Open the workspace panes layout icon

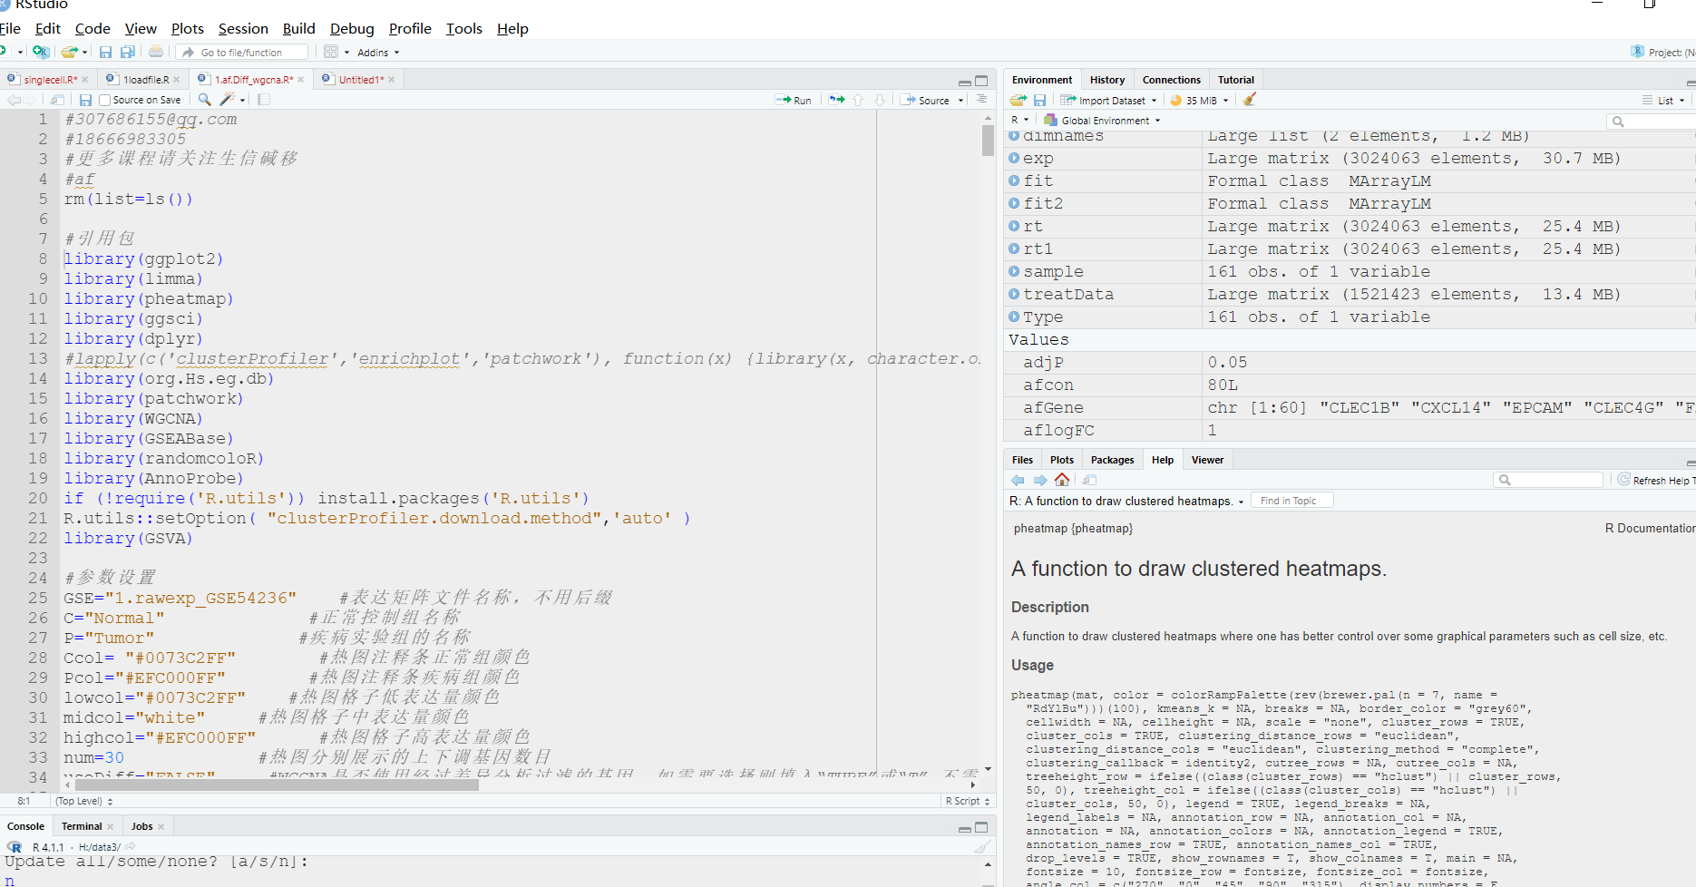click(x=331, y=52)
